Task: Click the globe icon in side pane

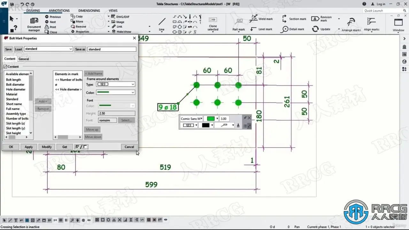Action: [405, 62]
